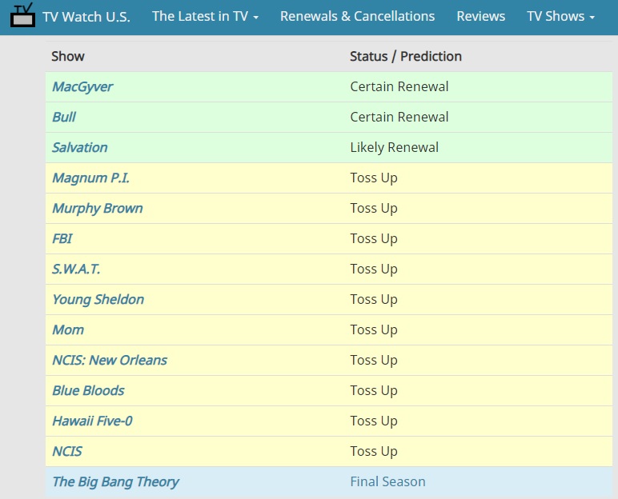618x499 pixels.
Task: Click the TV Watch logo icon
Action: [x=22, y=15]
